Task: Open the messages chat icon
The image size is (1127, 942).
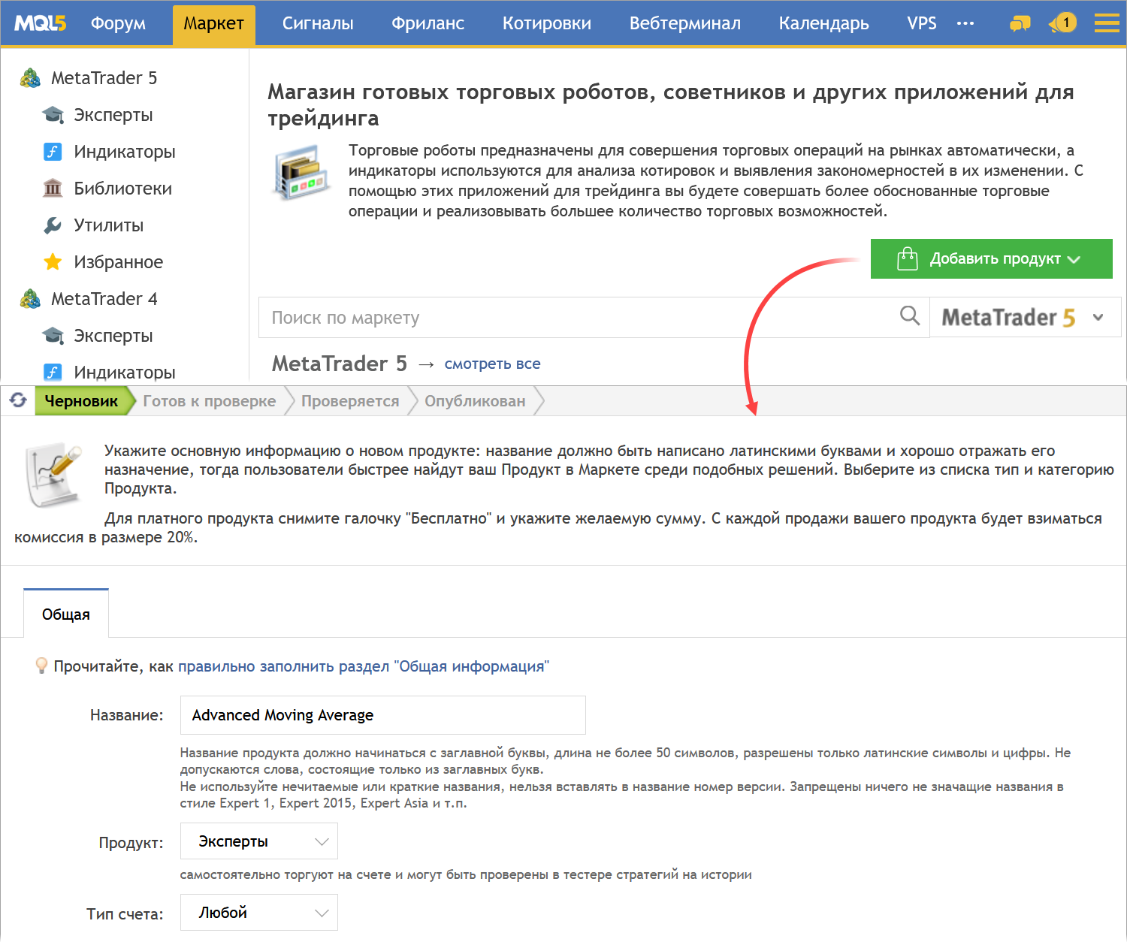Action: pyautogui.click(x=1020, y=24)
